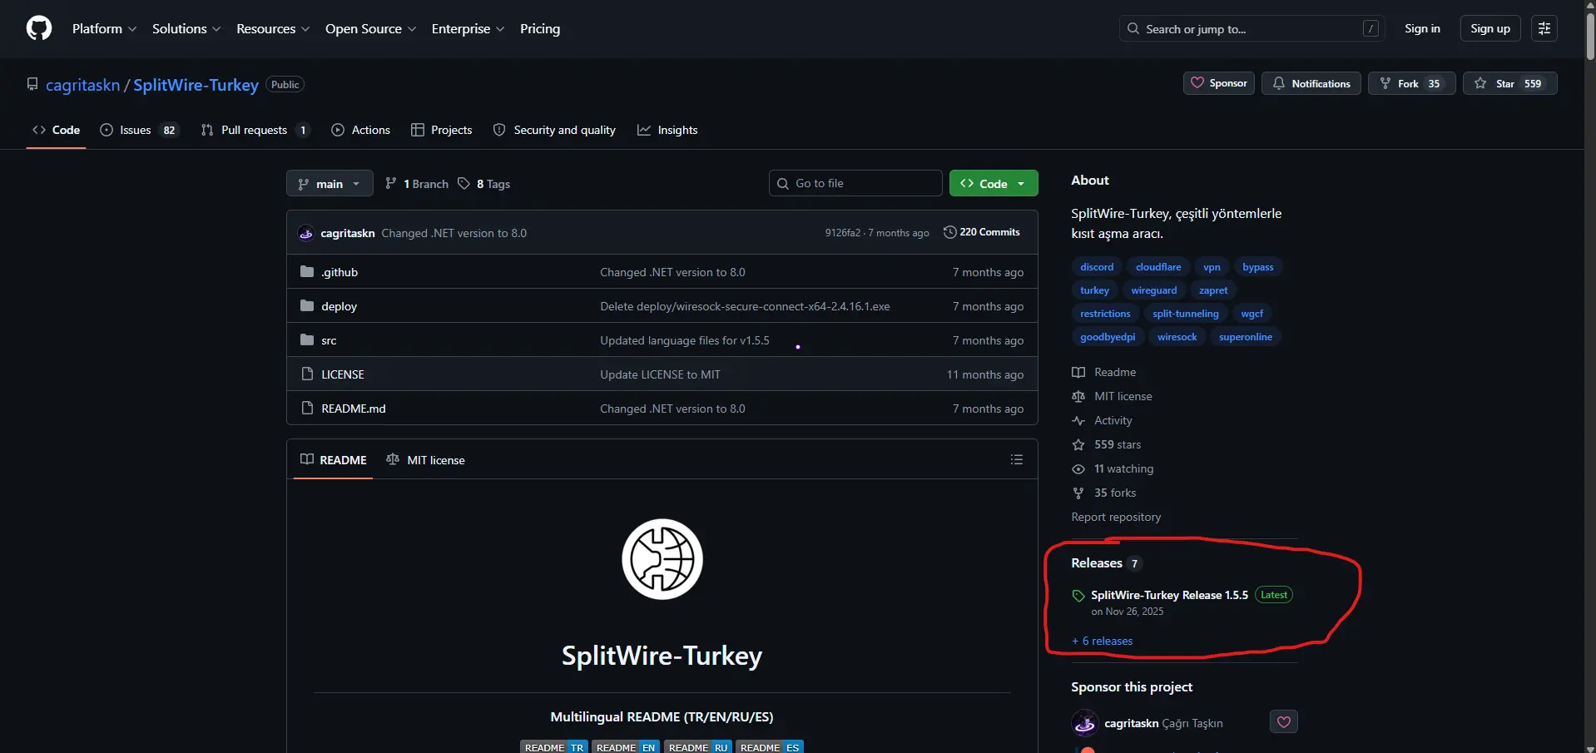Switch to the Projects tab
The image size is (1596, 753).
click(441, 130)
